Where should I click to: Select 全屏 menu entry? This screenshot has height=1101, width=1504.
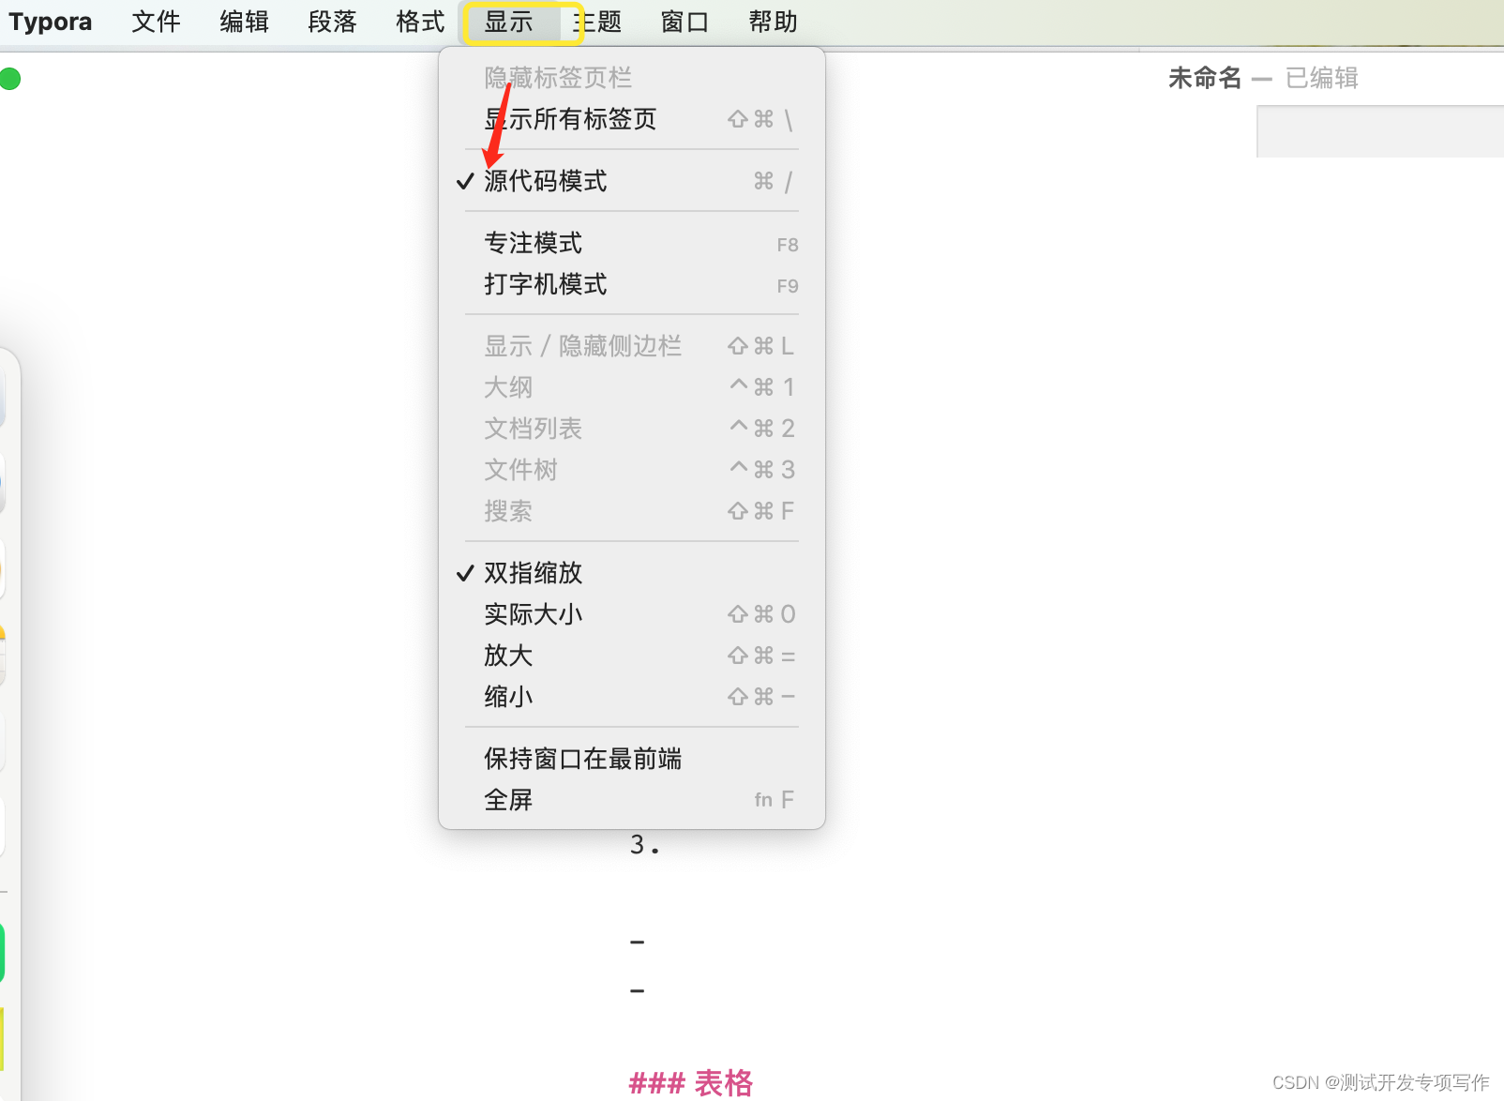click(x=632, y=800)
